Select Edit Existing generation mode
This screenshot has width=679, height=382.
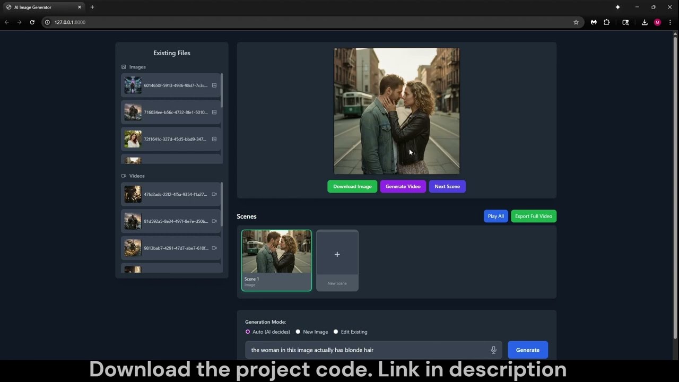click(336, 332)
